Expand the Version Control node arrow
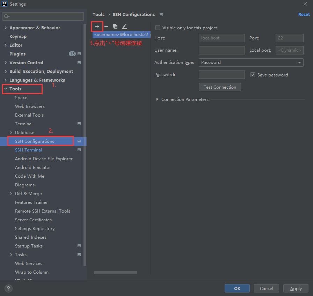Viewport: 313px width, 296px height. tap(6, 62)
